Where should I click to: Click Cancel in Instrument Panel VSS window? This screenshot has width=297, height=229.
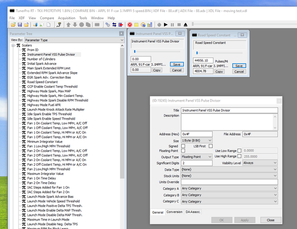[177, 70]
